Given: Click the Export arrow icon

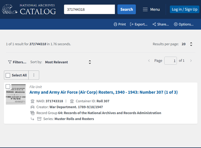Looking at the screenshot, I should coord(132,24).
